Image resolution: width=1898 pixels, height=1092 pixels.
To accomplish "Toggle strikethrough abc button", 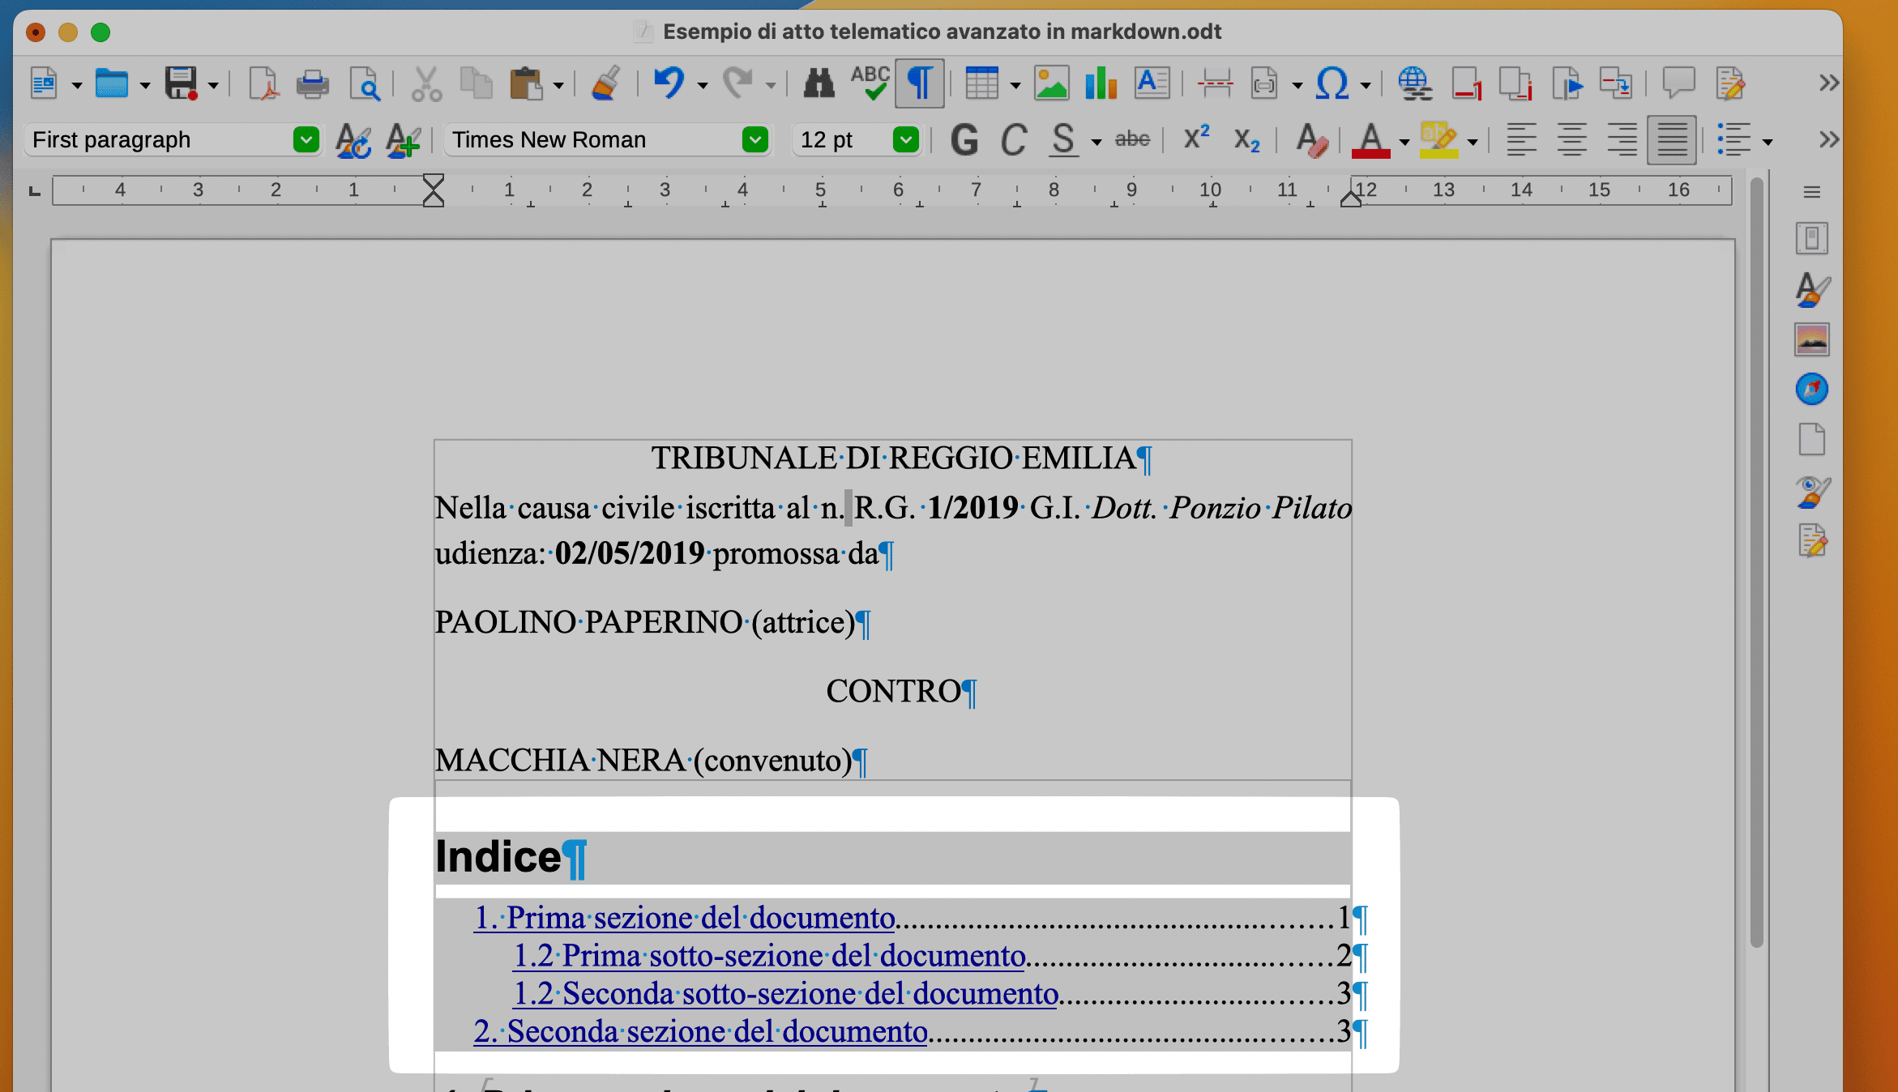I will click(x=1132, y=140).
